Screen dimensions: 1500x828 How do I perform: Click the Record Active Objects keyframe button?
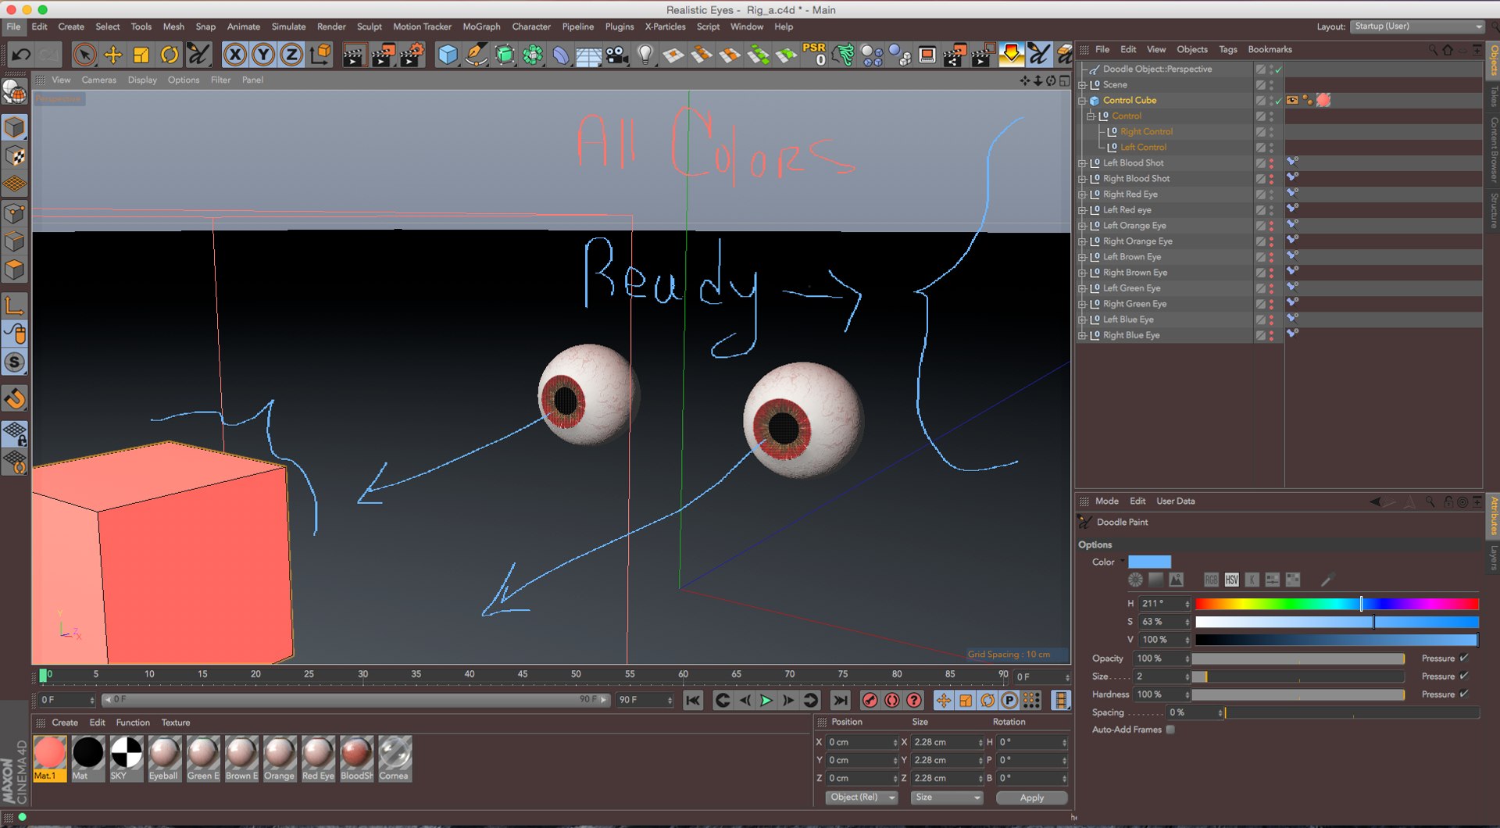pyautogui.click(x=870, y=701)
